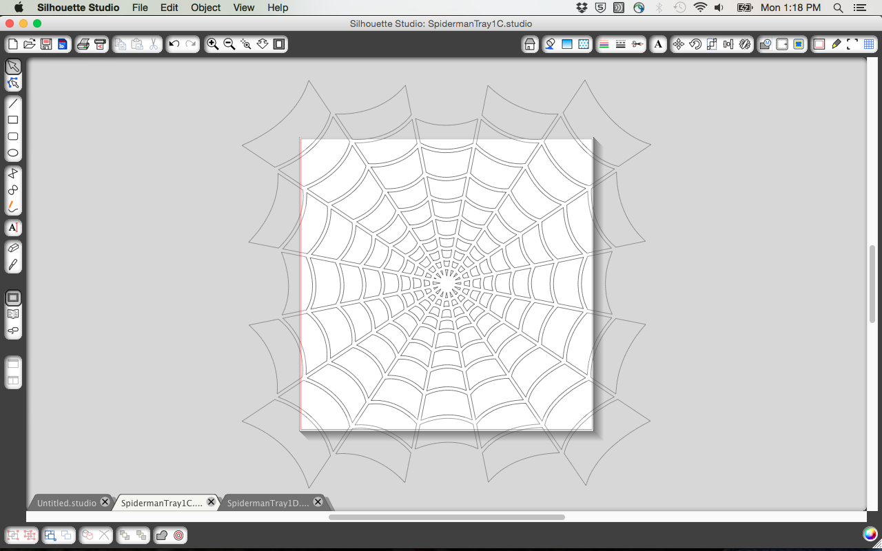The width and height of the screenshot is (882, 551).
Task: Create a new document with the New icon
Action: tap(13, 44)
